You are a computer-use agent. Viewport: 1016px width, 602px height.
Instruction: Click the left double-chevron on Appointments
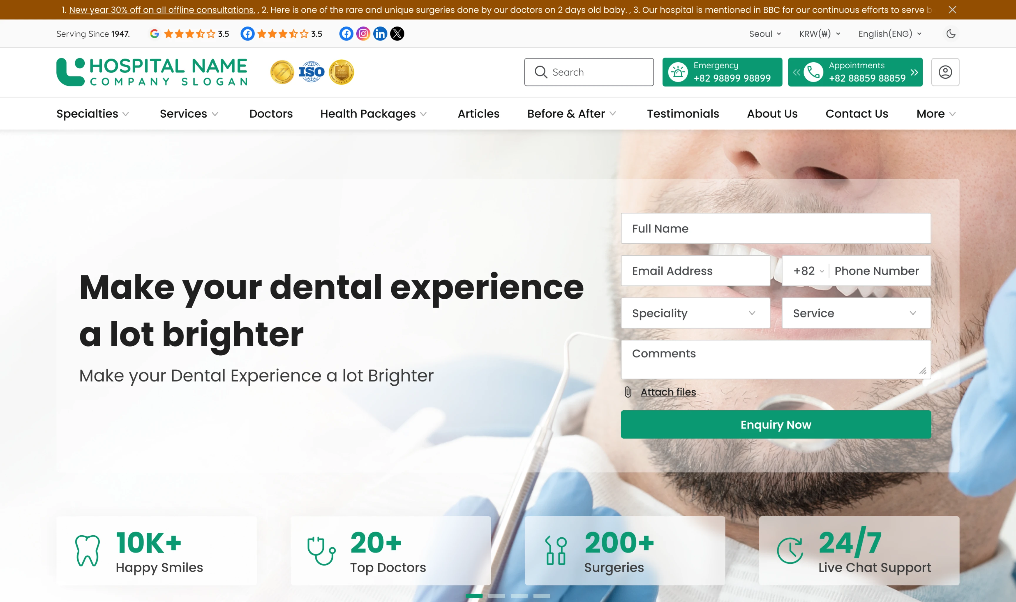(x=797, y=72)
